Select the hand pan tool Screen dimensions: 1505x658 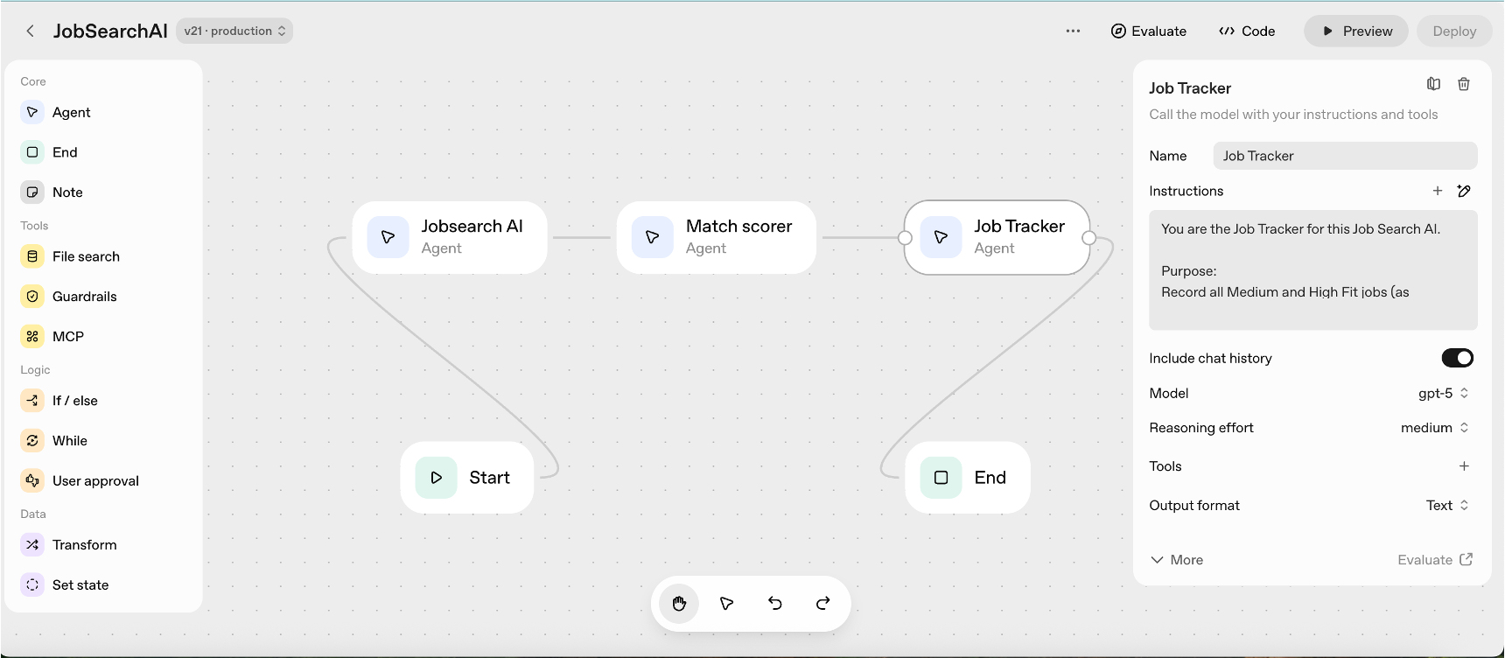(x=679, y=604)
